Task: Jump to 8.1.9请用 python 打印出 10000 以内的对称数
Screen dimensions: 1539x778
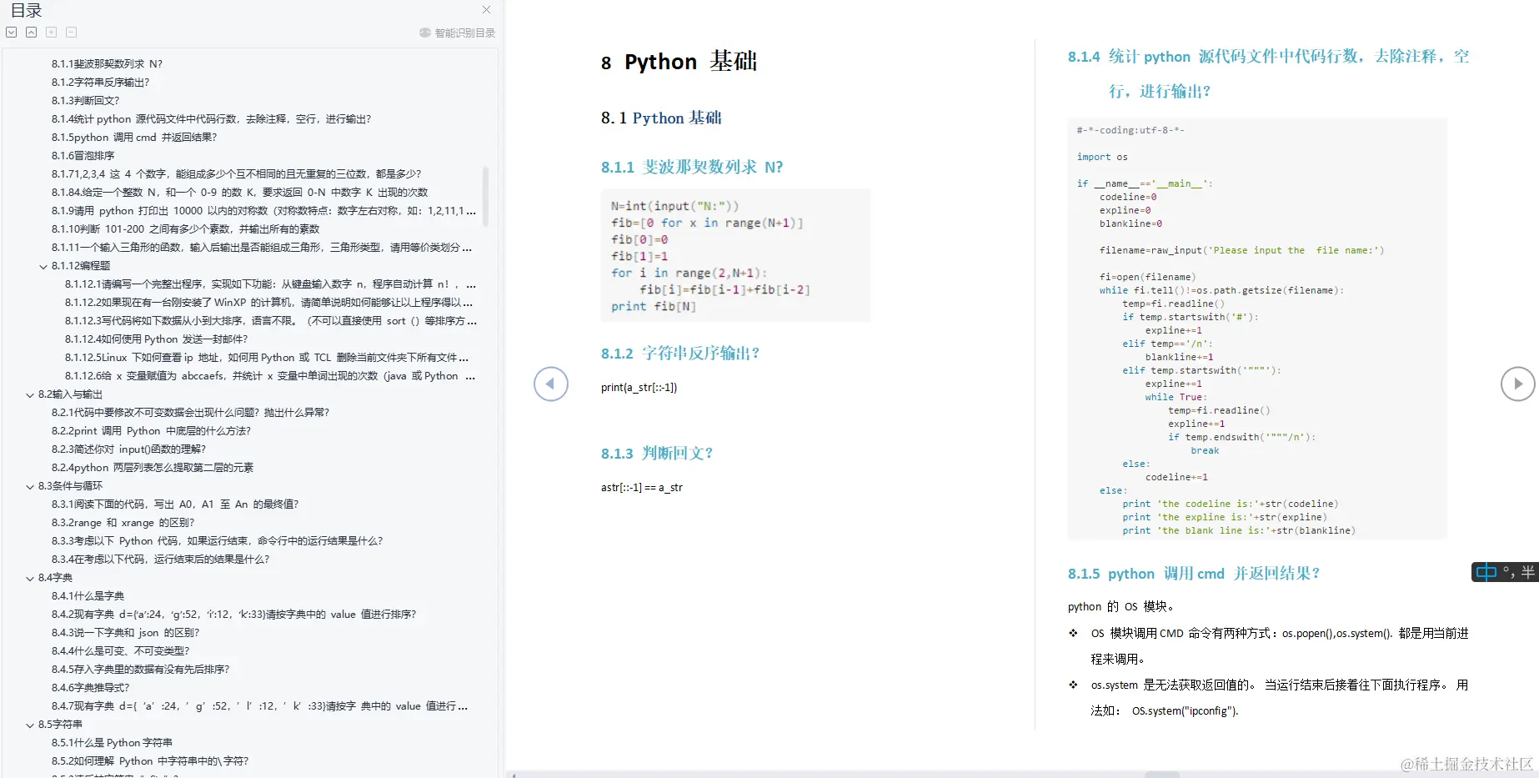Action: click(x=263, y=211)
